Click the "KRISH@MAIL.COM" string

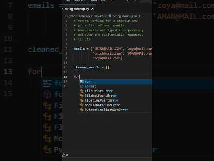(x=107, y=49)
